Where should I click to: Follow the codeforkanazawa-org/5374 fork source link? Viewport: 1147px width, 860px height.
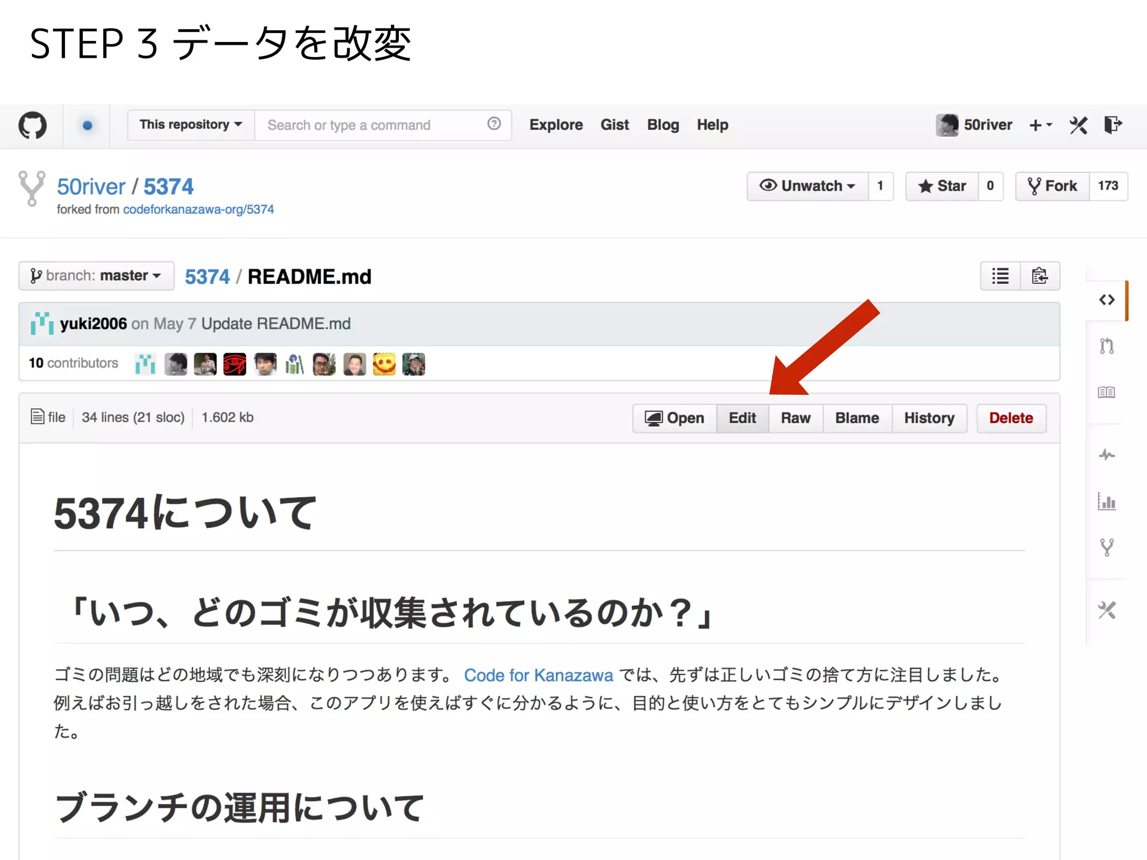pos(198,209)
